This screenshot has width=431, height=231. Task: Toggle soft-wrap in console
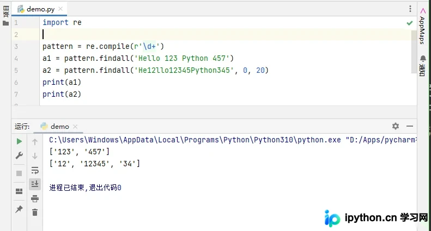point(35,170)
